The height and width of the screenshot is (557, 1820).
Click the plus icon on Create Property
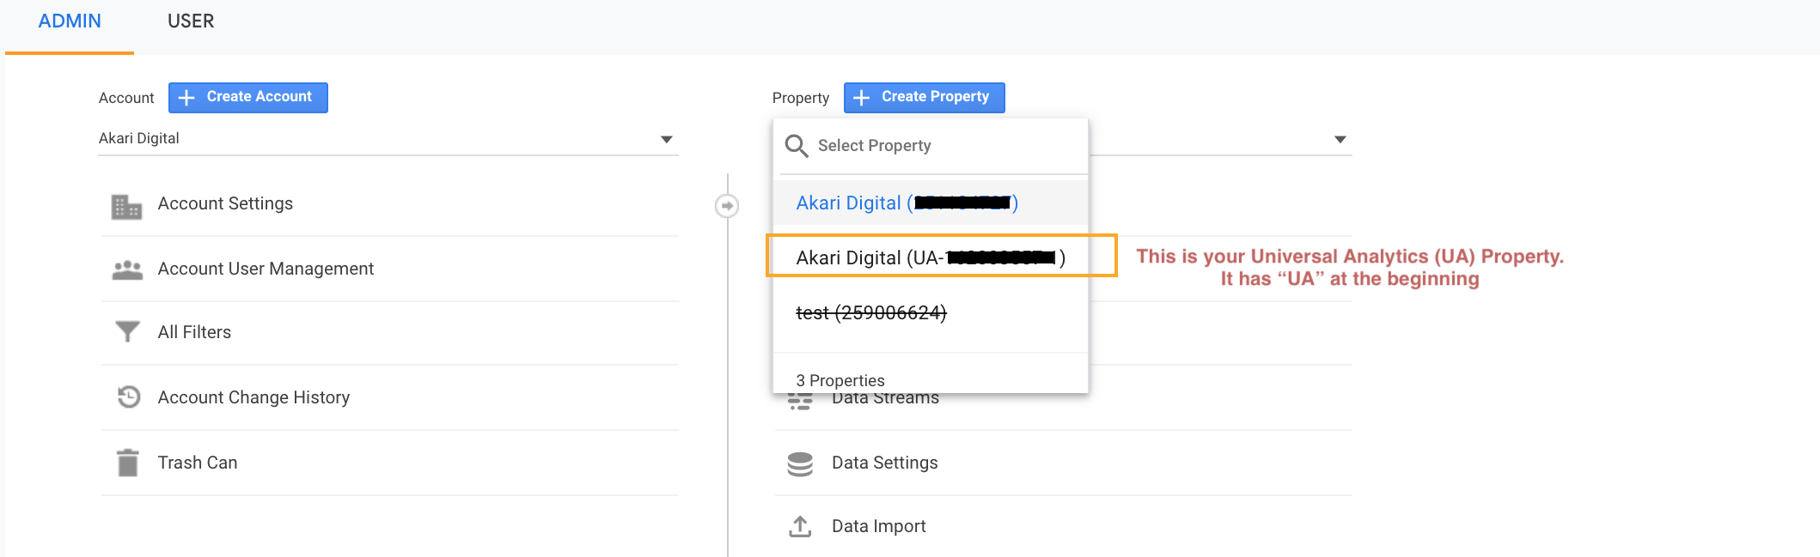click(862, 98)
